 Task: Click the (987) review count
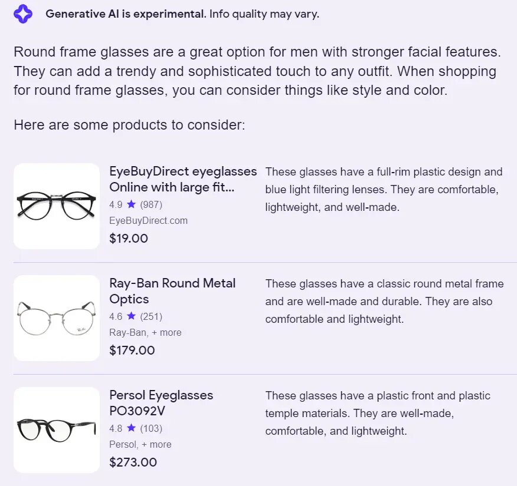[151, 204]
